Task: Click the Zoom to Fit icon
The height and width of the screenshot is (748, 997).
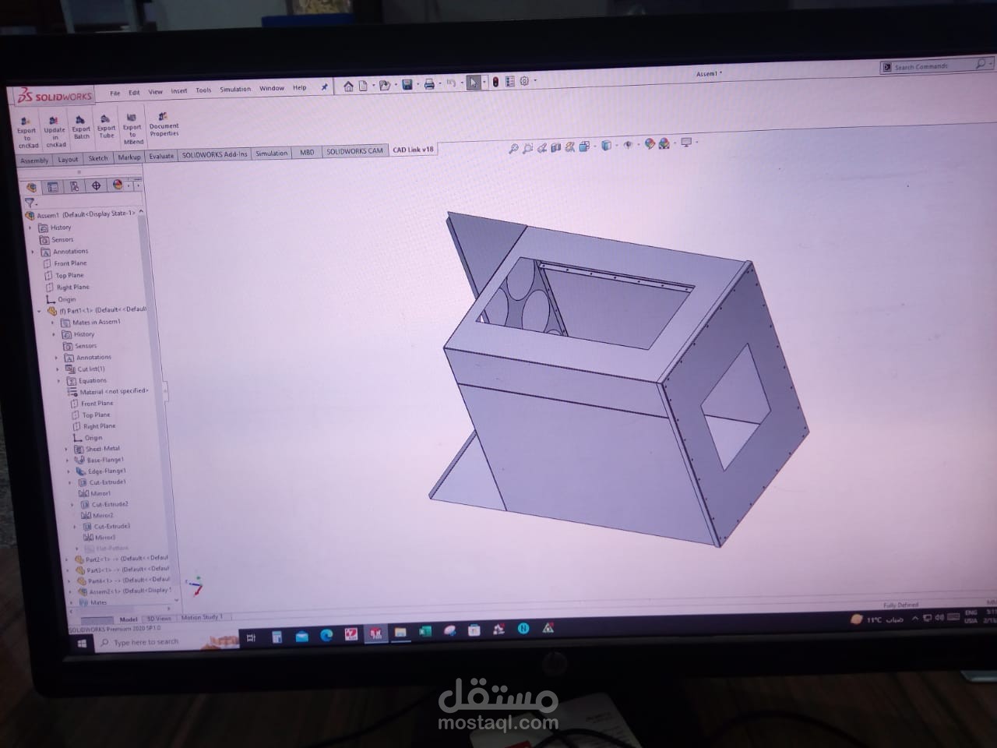Action: [513, 148]
